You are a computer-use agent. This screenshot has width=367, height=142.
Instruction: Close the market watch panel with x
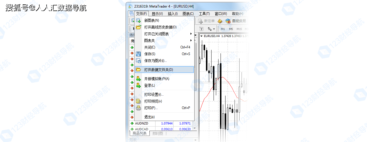pos(195,36)
